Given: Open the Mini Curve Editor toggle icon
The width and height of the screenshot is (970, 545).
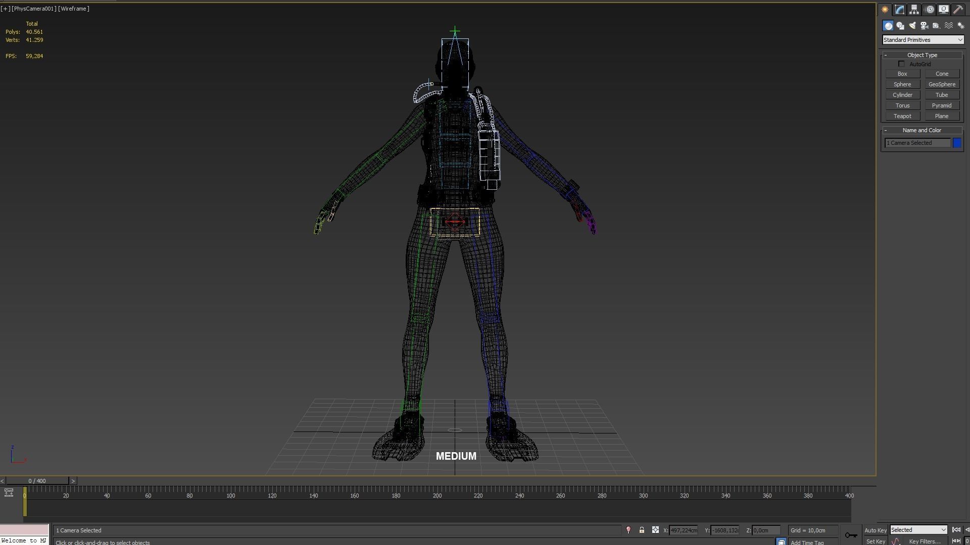Looking at the screenshot, I should coord(9,493).
